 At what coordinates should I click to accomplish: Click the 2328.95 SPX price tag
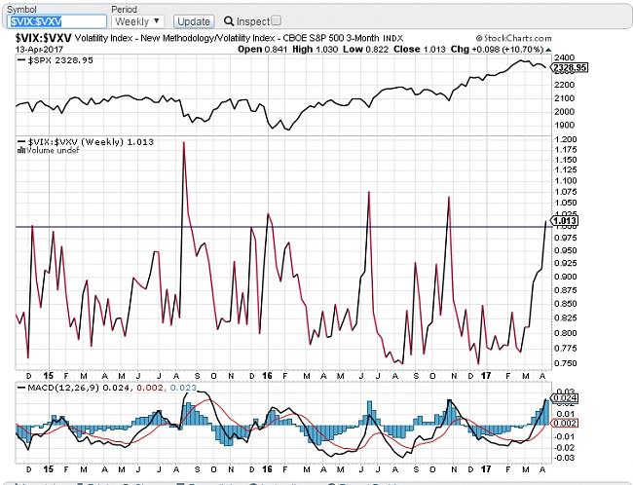pyautogui.click(x=570, y=67)
